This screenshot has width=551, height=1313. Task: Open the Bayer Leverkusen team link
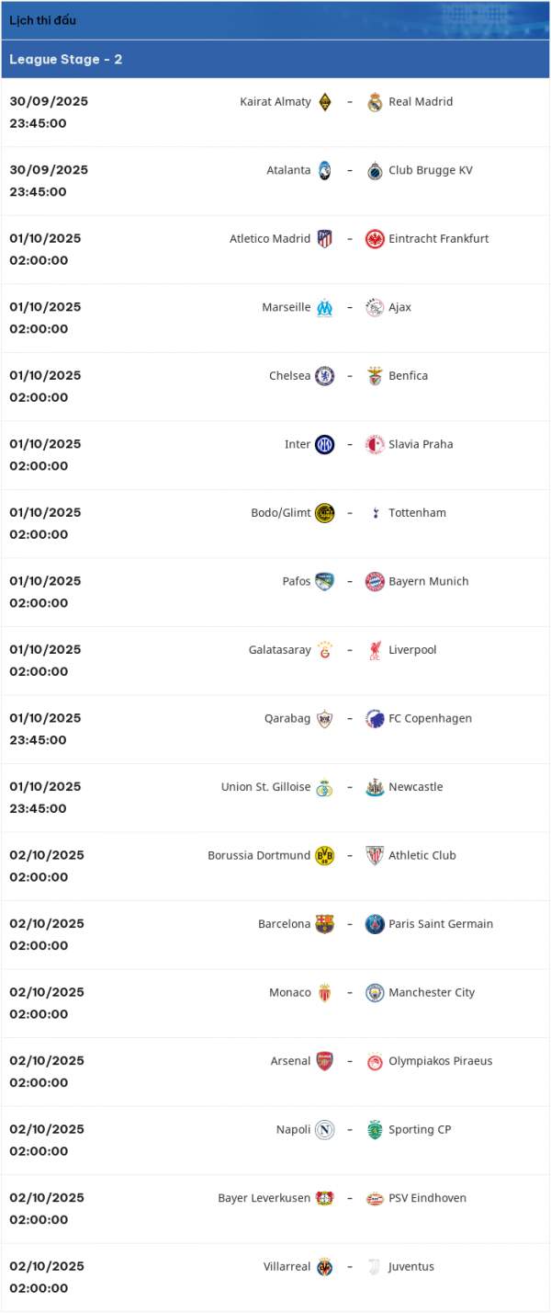[x=264, y=1198]
